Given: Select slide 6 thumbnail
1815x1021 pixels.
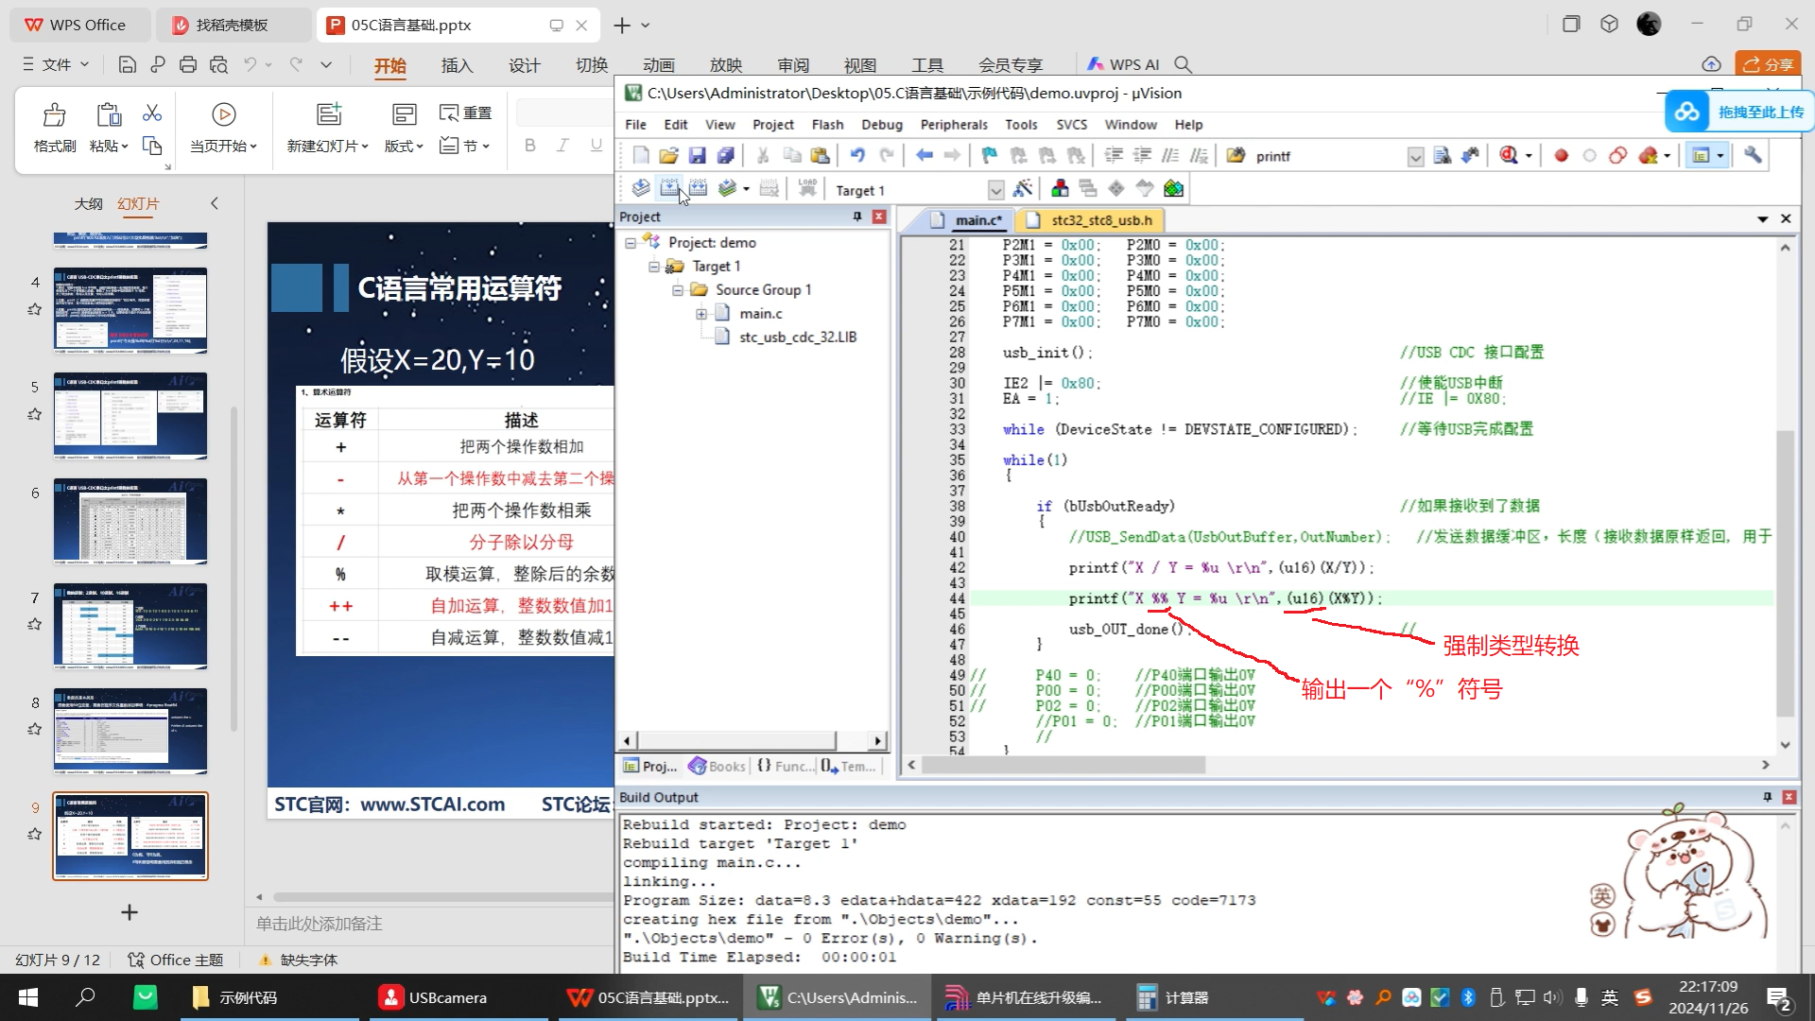Looking at the screenshot, I should (130, 520).
